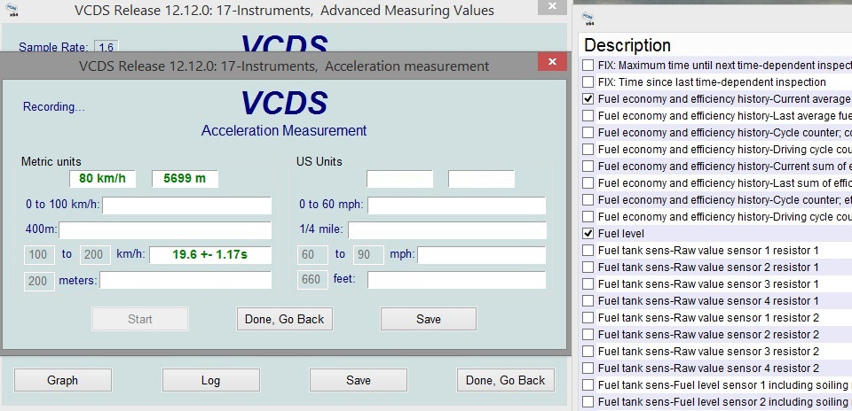
Task: Click the 80 km/h speed readout
Action: pyautogui.click(x=102, y=179)
